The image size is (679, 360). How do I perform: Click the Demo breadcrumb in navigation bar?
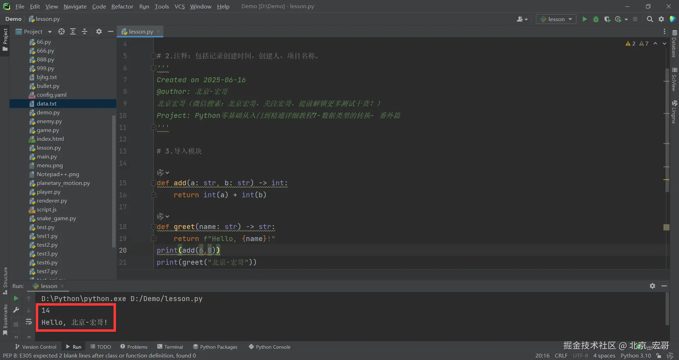click(13, 19)
